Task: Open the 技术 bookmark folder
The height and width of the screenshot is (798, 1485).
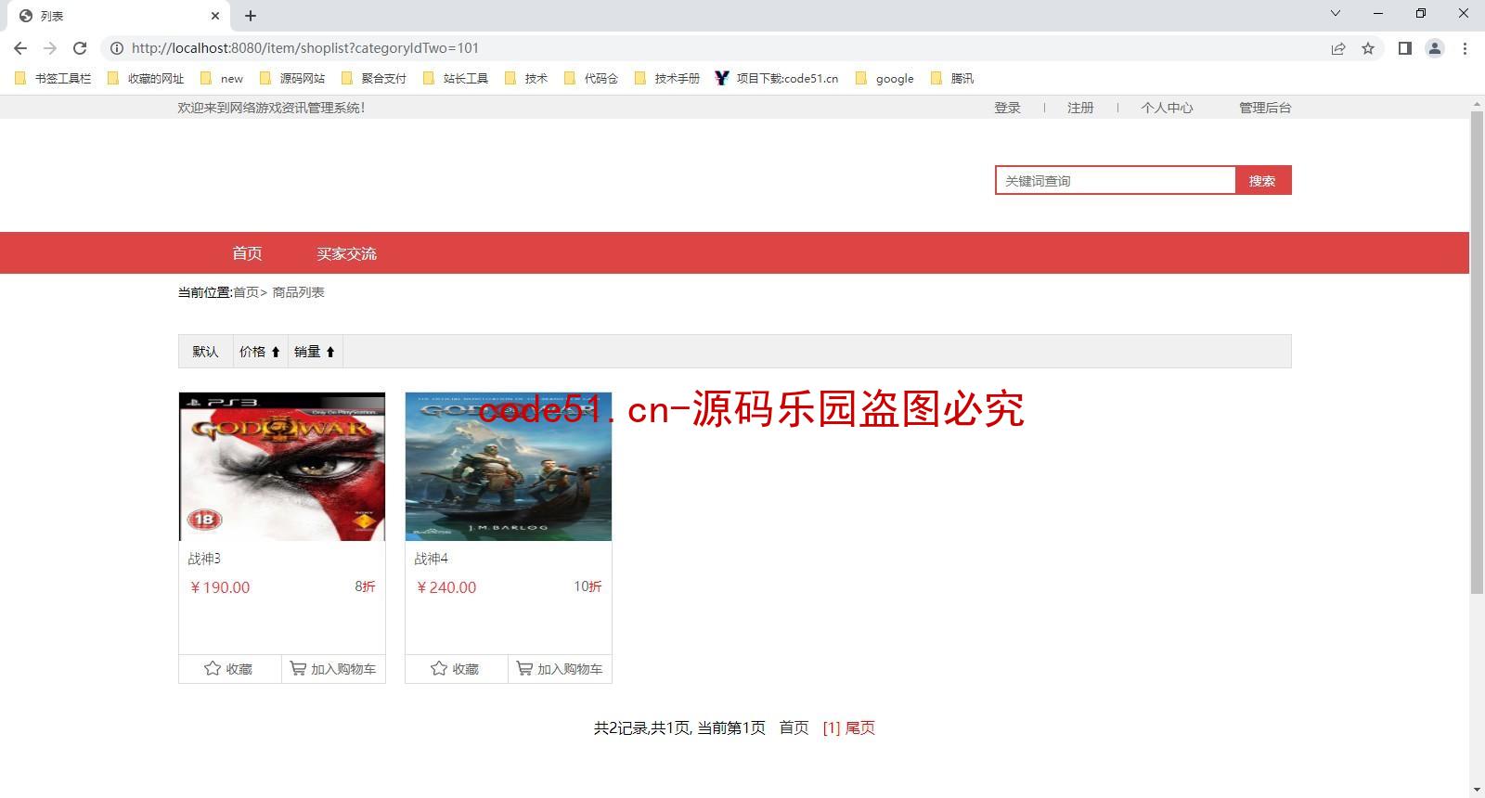Action: click(x=526, y=79)
